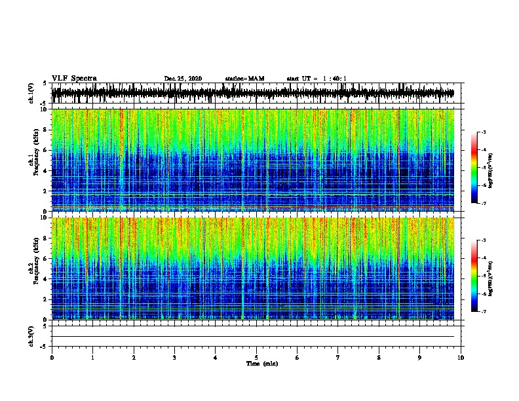The image size is (519, 401).
Task: Click the "Time (min)" x-axis label
Action: click(262, 364)
